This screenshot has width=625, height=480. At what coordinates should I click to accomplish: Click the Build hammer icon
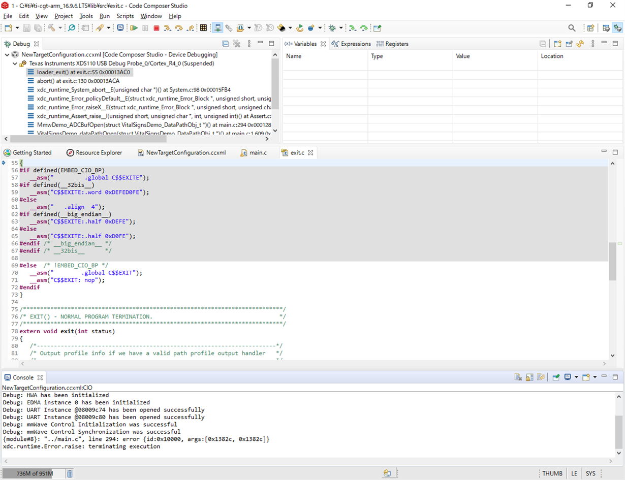[x=51, y=28]
